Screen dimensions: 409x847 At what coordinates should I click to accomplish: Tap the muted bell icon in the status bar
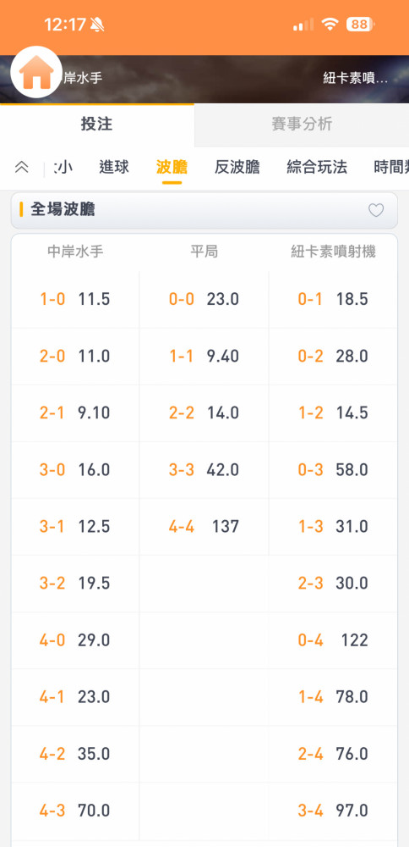(x=97, y=25)
